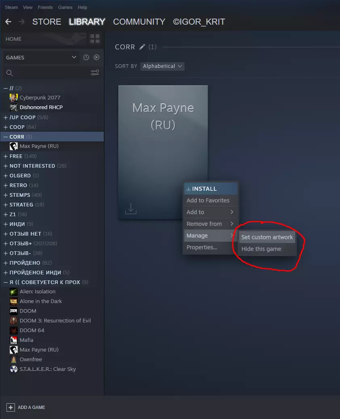Click the Alone in the Dark icon

(14, 301)
